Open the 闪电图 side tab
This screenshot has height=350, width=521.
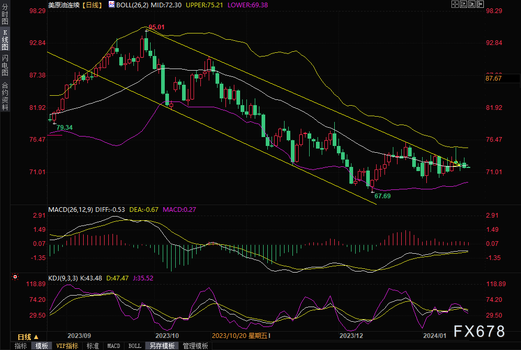(x=5, y=65)
